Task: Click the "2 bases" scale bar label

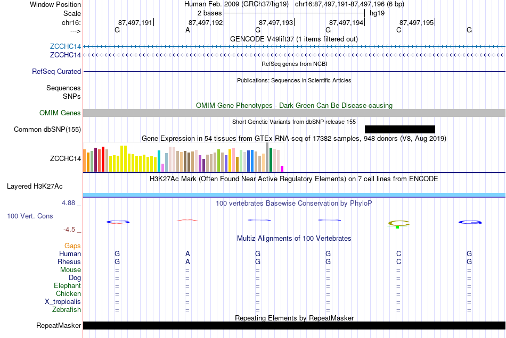Action: coord(209,13)
